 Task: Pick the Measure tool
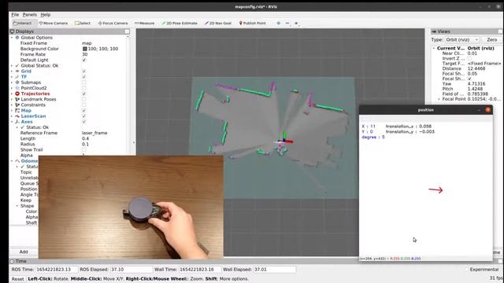(144, 23)
